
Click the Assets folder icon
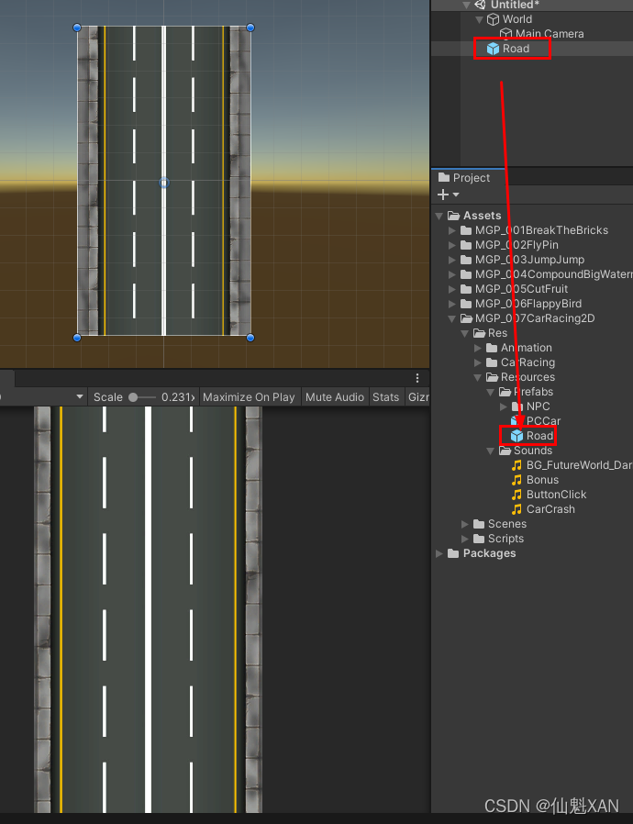tap(453, 216)
